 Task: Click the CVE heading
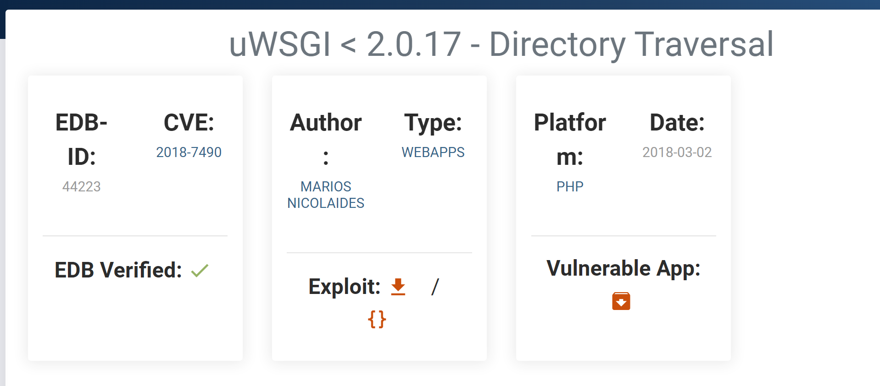189,123
